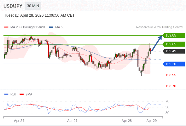Click the MA 50 blue legend swatch
Viewport: 186px width, 126px height.
coord(51,27)
